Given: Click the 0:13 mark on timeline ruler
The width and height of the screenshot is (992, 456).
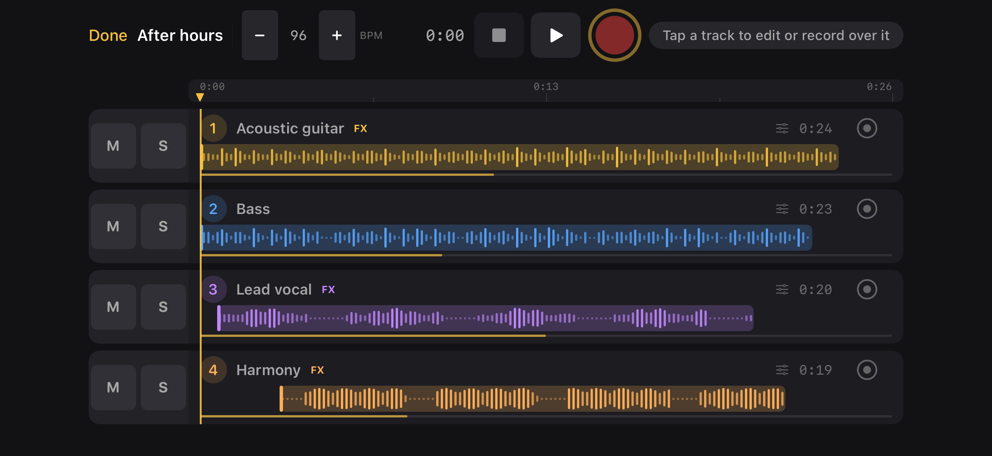Looking at the screenshot, I should [546, 87].
